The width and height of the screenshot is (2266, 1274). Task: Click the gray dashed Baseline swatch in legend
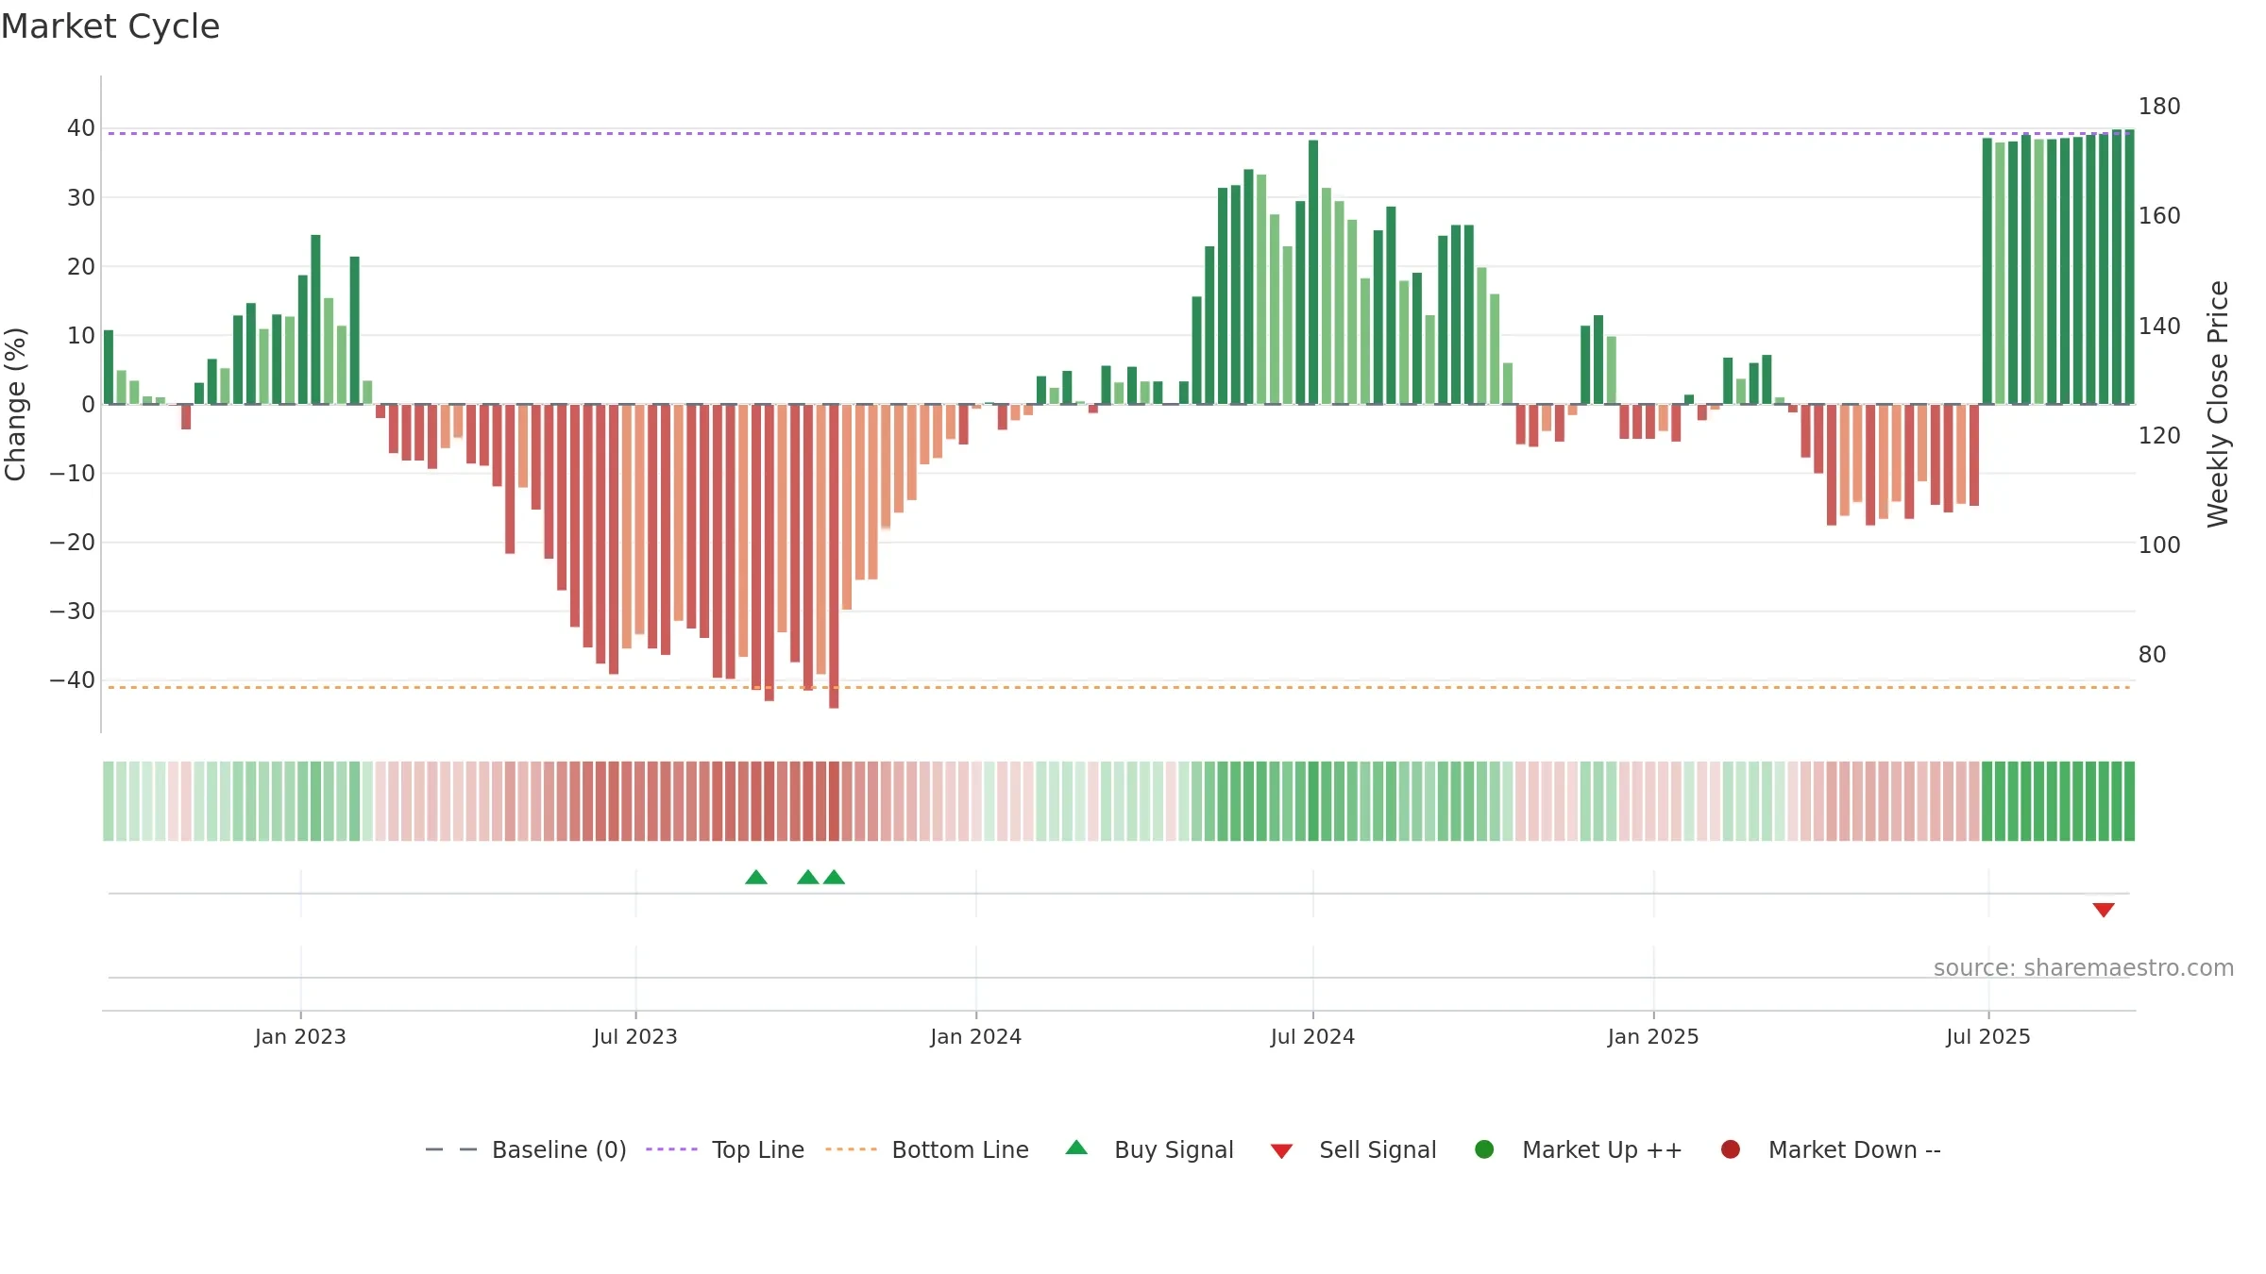(x=450, y=1149)
